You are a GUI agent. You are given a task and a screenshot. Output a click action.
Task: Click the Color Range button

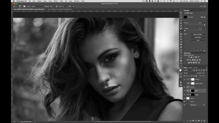198,37
